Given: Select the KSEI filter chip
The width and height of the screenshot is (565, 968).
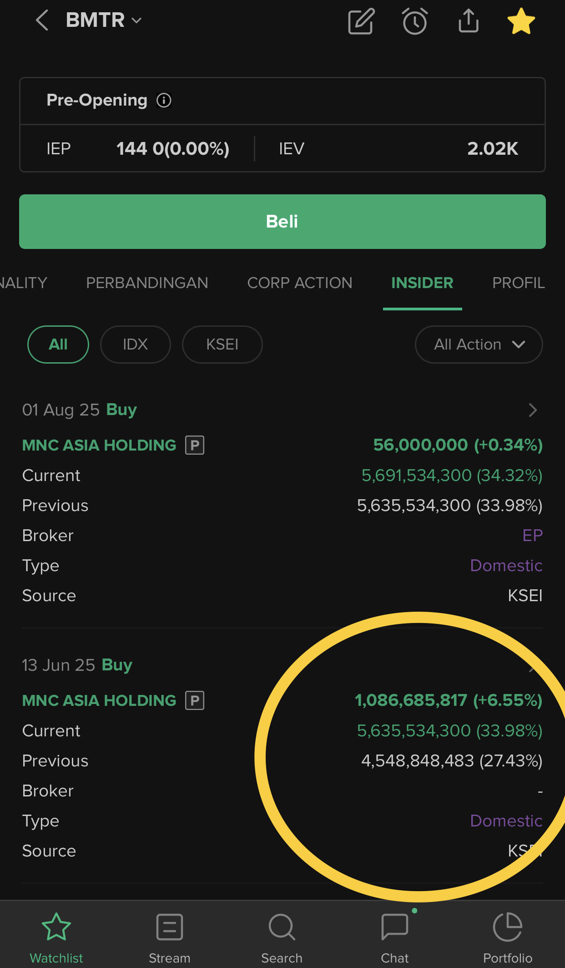Looking at the screenshot, I should (x=222, y=345).
